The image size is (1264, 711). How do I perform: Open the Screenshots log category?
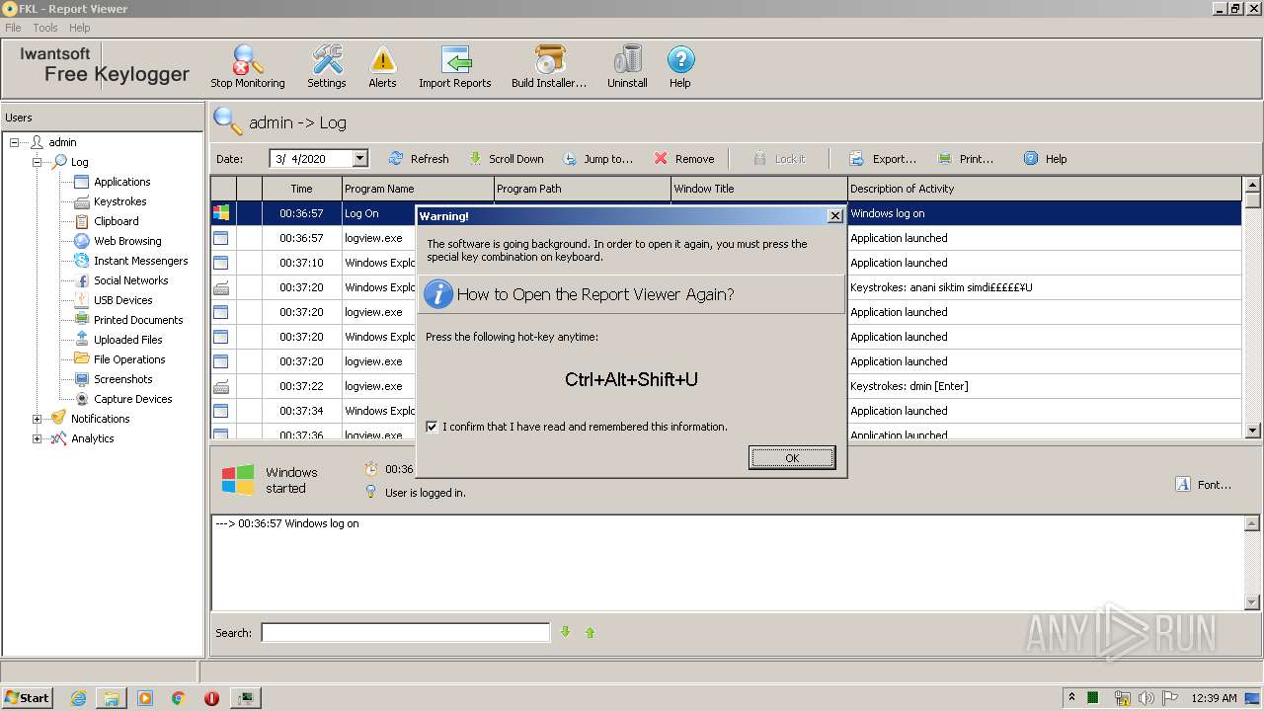coord(122,379)
